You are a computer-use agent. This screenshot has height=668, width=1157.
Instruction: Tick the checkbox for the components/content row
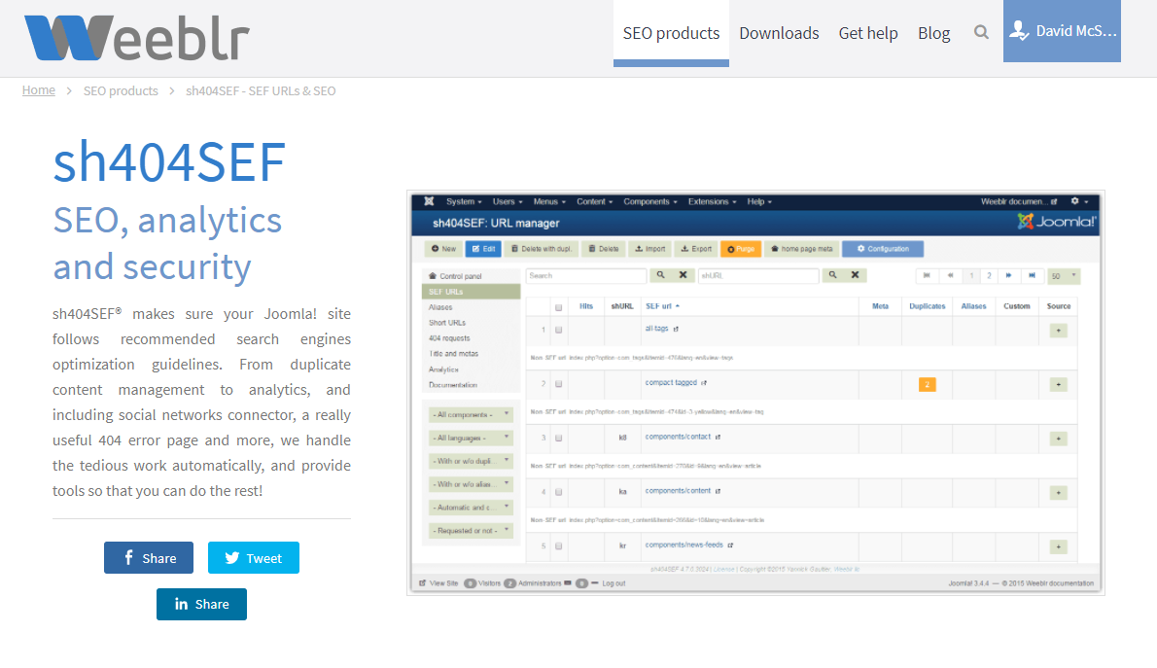point(559,492)
